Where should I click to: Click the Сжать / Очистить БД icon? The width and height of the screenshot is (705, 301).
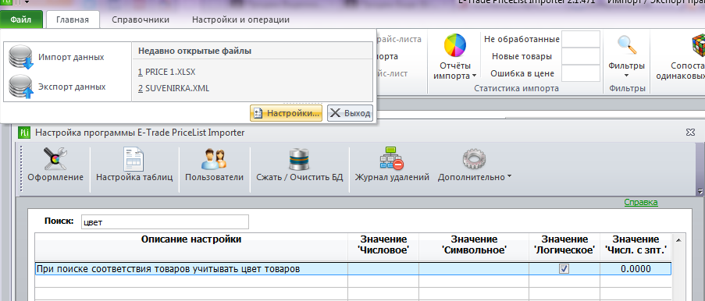coord(300,159)
